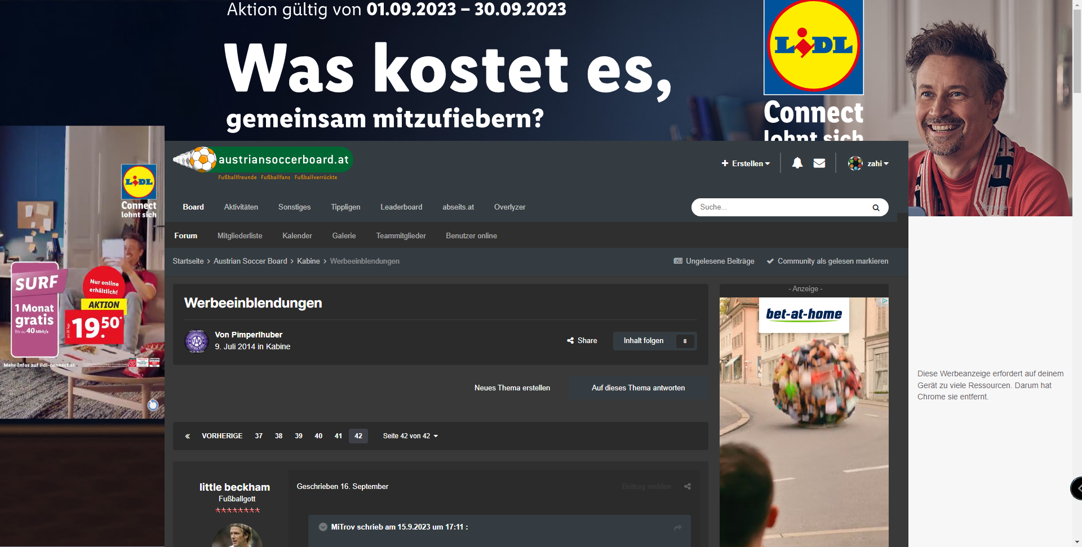
Task: Click Community als gelesen markieren
Action: [x=827, y=261]
